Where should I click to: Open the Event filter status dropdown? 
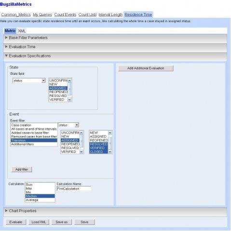pos(68,125)
